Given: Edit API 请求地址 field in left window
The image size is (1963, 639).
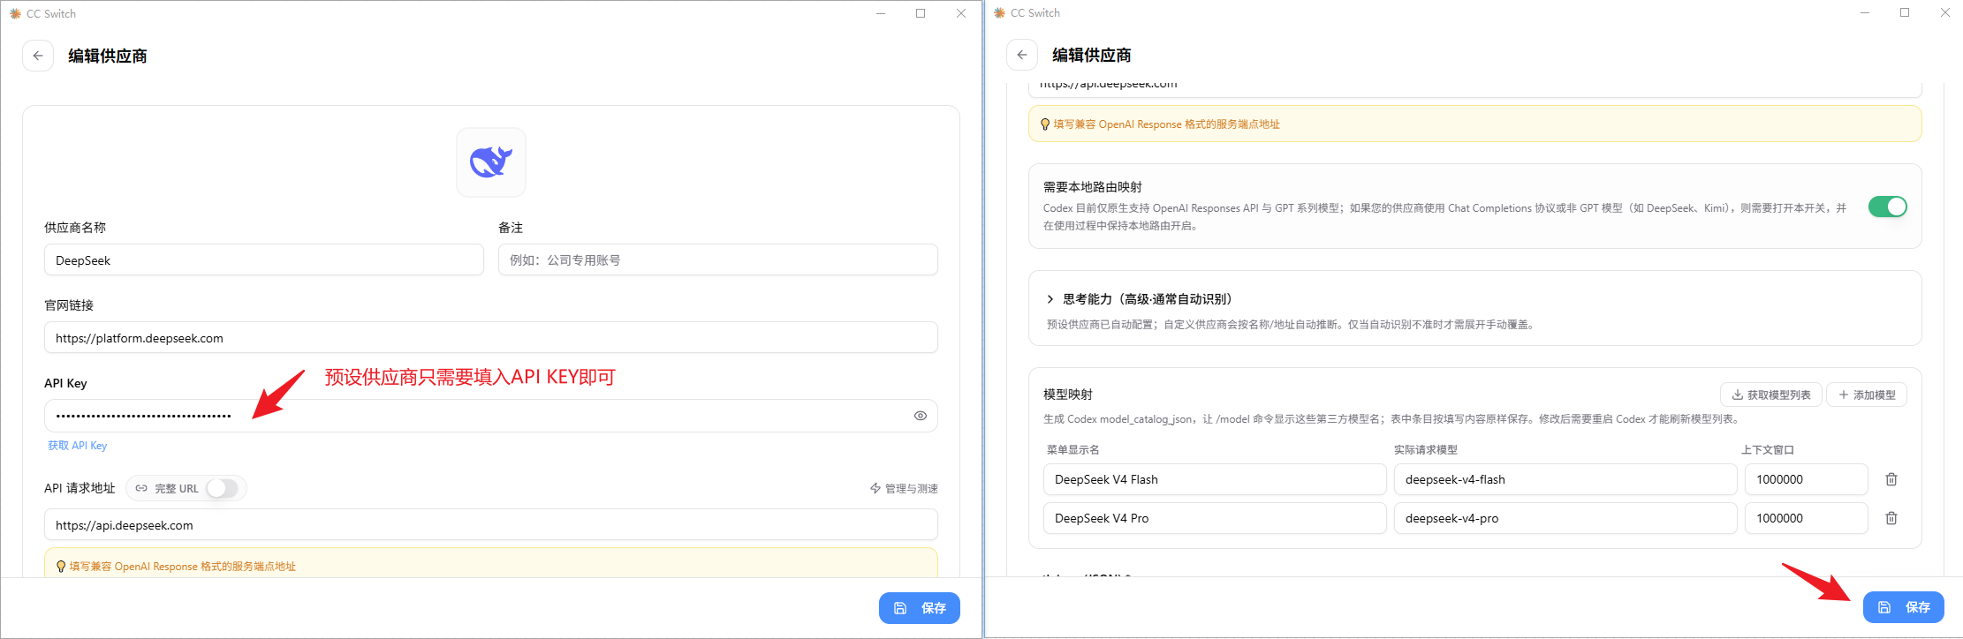Looking at the screenshot, I should [491, 525].
